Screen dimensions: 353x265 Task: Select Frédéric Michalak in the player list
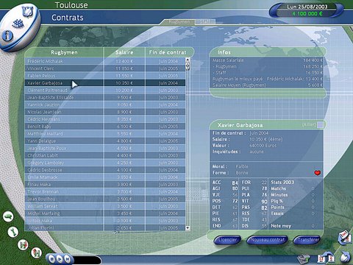click(105, 61)
